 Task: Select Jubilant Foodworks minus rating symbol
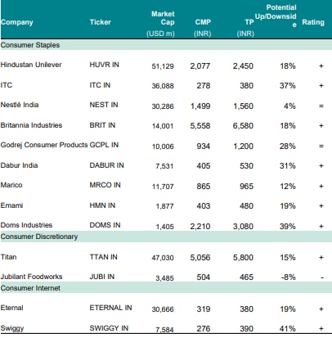(322, 277)
